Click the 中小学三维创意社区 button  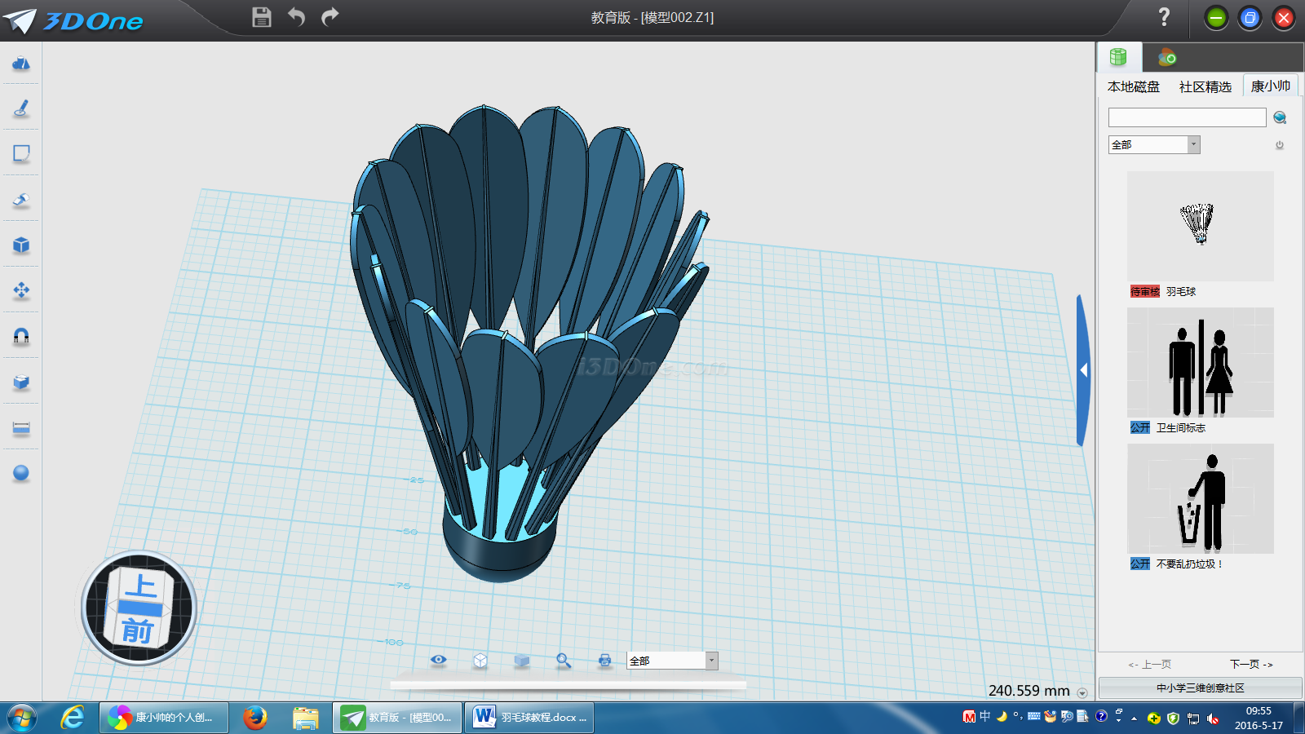pyautogui.click(x=1200, y=688)
